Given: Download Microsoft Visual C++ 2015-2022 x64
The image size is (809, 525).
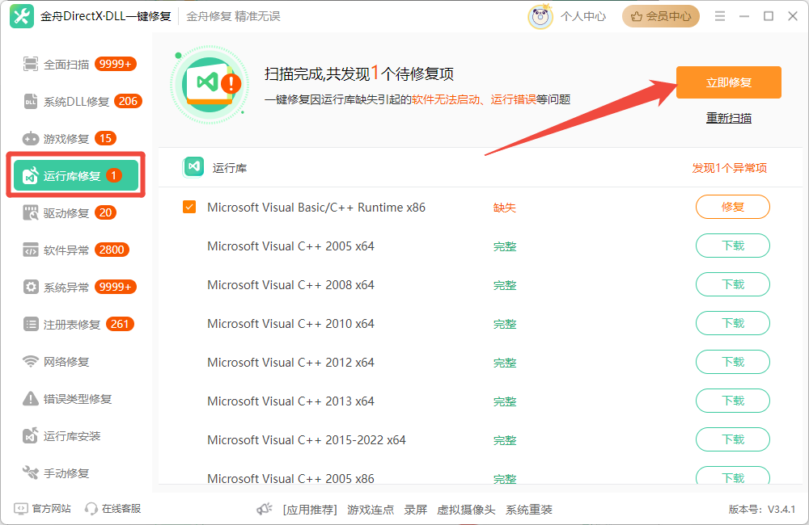Looking at the screenshot, I should 733,439.
